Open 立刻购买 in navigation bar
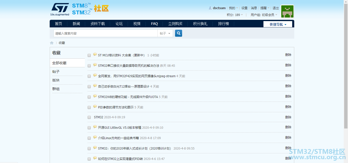The height and width of the screenshot is (163, 348). click(x=175, y=24)
